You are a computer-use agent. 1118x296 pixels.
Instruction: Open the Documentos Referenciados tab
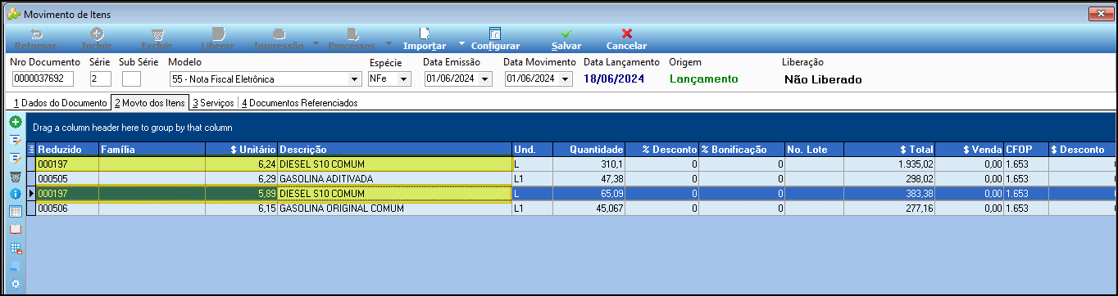(x=299, y=103)
